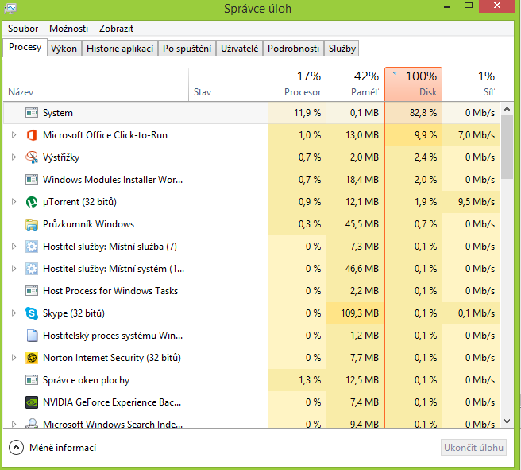Click the Skype icon

(x=32, y=313)
